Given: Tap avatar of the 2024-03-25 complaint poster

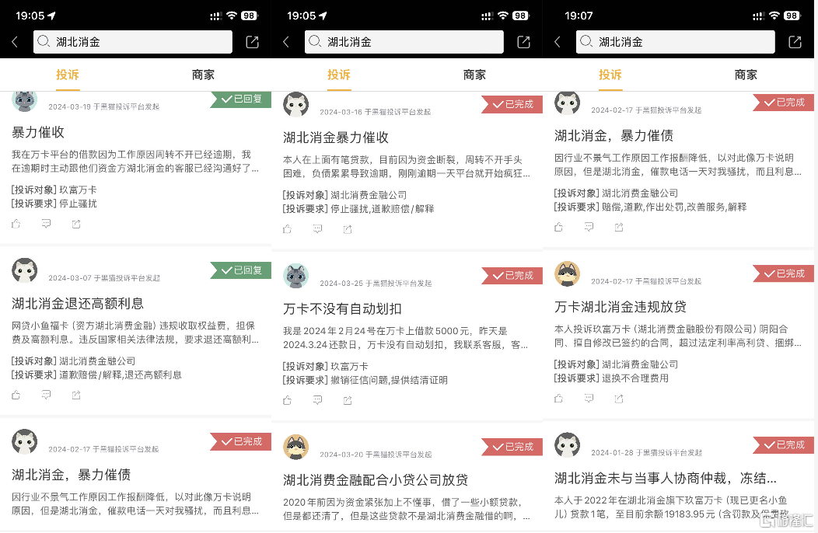Looking at the screenshot, I should coord(295,276).
